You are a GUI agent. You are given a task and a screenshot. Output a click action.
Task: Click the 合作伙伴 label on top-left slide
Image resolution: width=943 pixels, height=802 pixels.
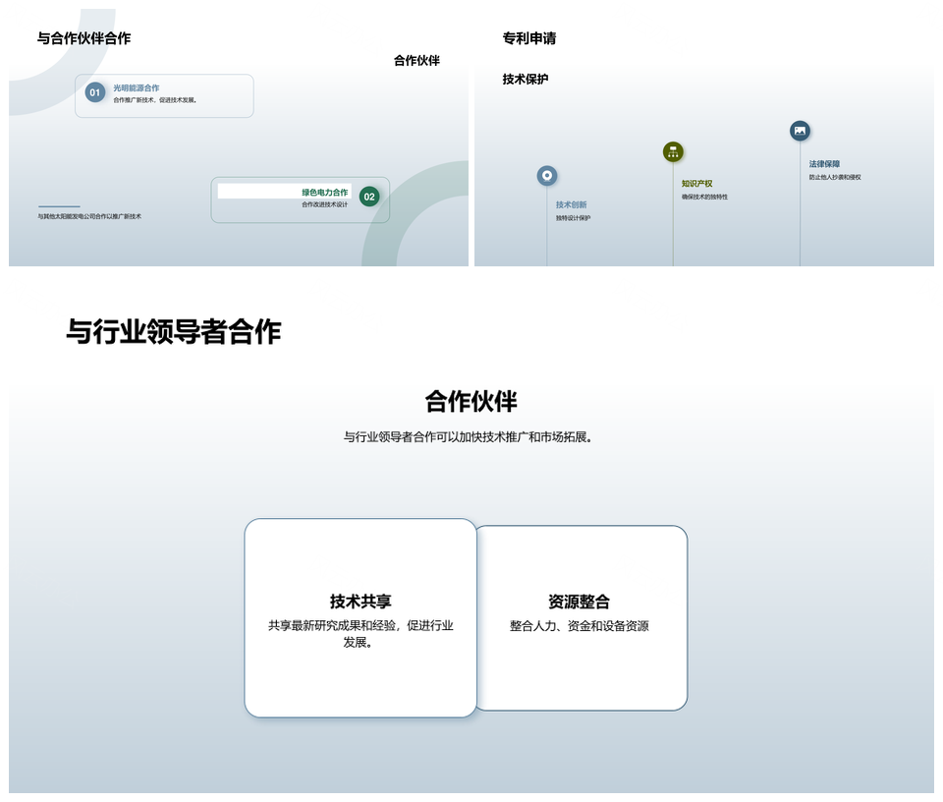[x=416, y=60]
